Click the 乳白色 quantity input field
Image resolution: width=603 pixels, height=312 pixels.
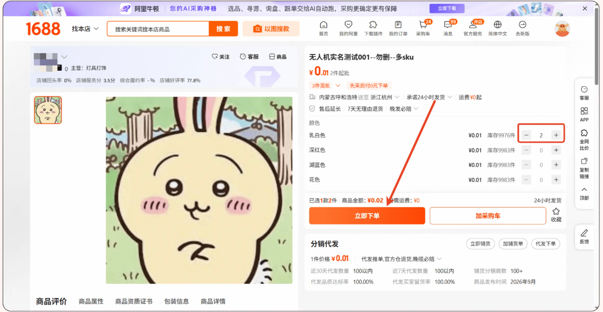[541, 135]
